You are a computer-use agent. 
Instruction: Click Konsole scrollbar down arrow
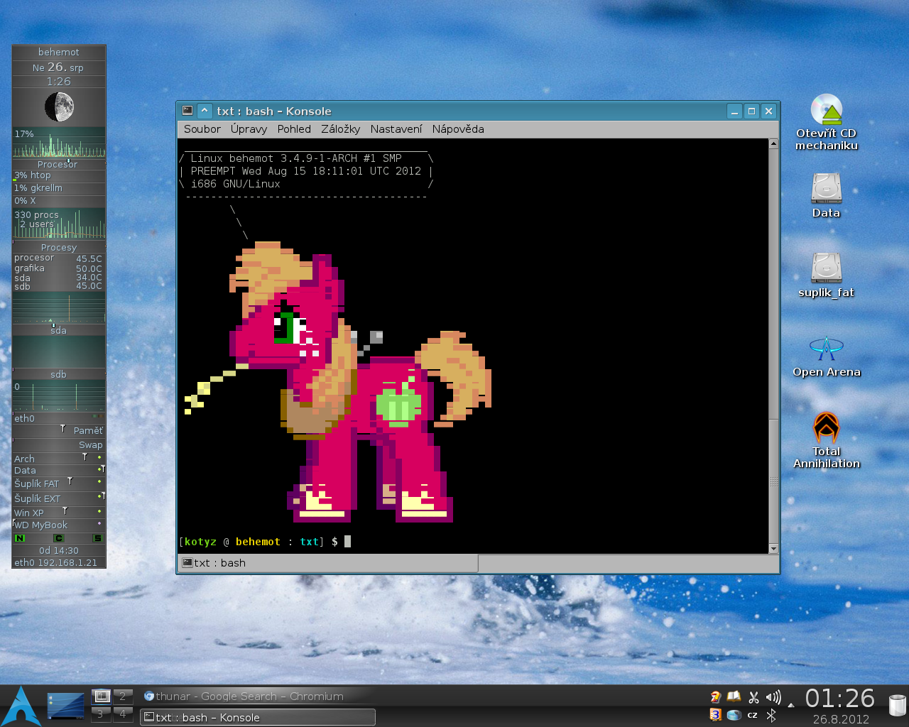773,549
